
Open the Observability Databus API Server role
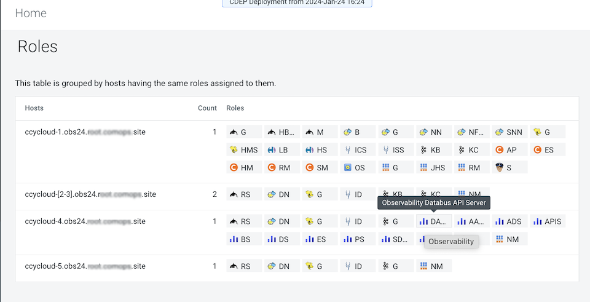pyautogui.click(x=433, y=221)
